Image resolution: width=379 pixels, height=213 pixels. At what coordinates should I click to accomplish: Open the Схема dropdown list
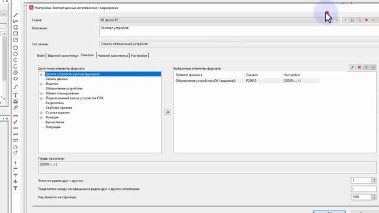337,20
